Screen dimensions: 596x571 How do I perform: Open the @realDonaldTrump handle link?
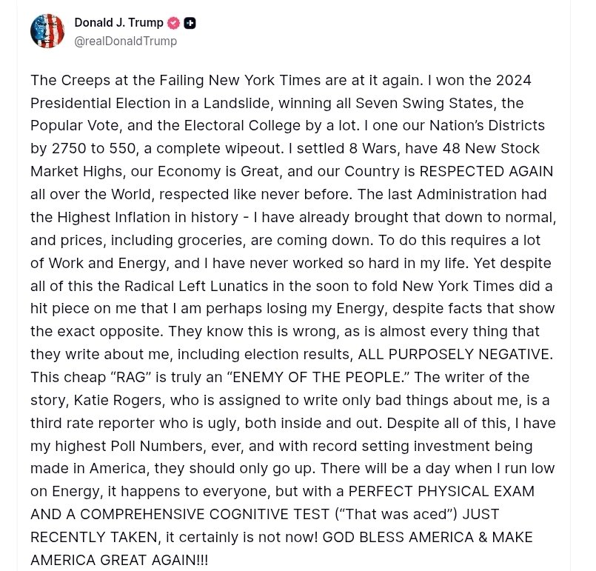125,41
